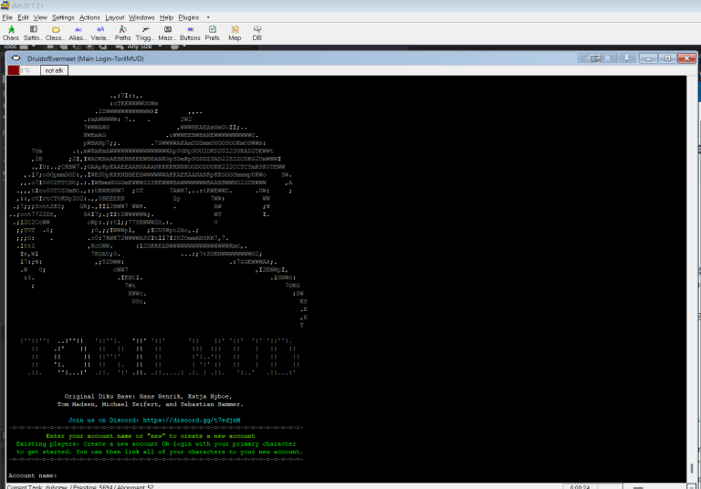Viewport: 701px width, 489px height.
Task: Open the Buttons editor toolbar icon
Action: 190,33
